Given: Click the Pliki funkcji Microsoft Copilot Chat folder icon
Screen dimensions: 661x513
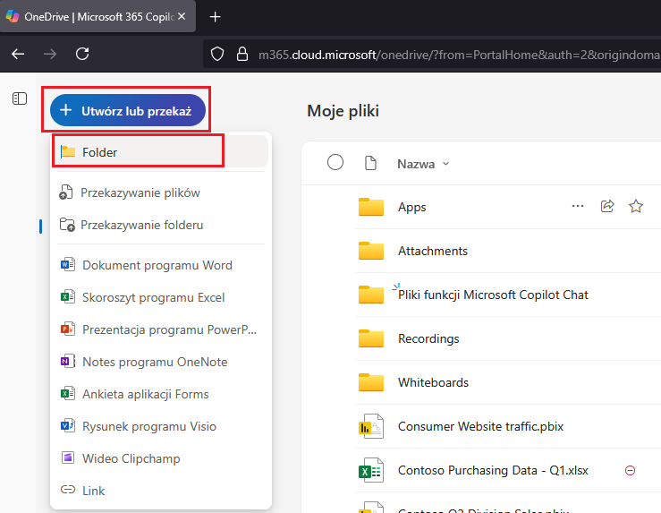Looking at the screenshot, I should click(x=371, y=295).
